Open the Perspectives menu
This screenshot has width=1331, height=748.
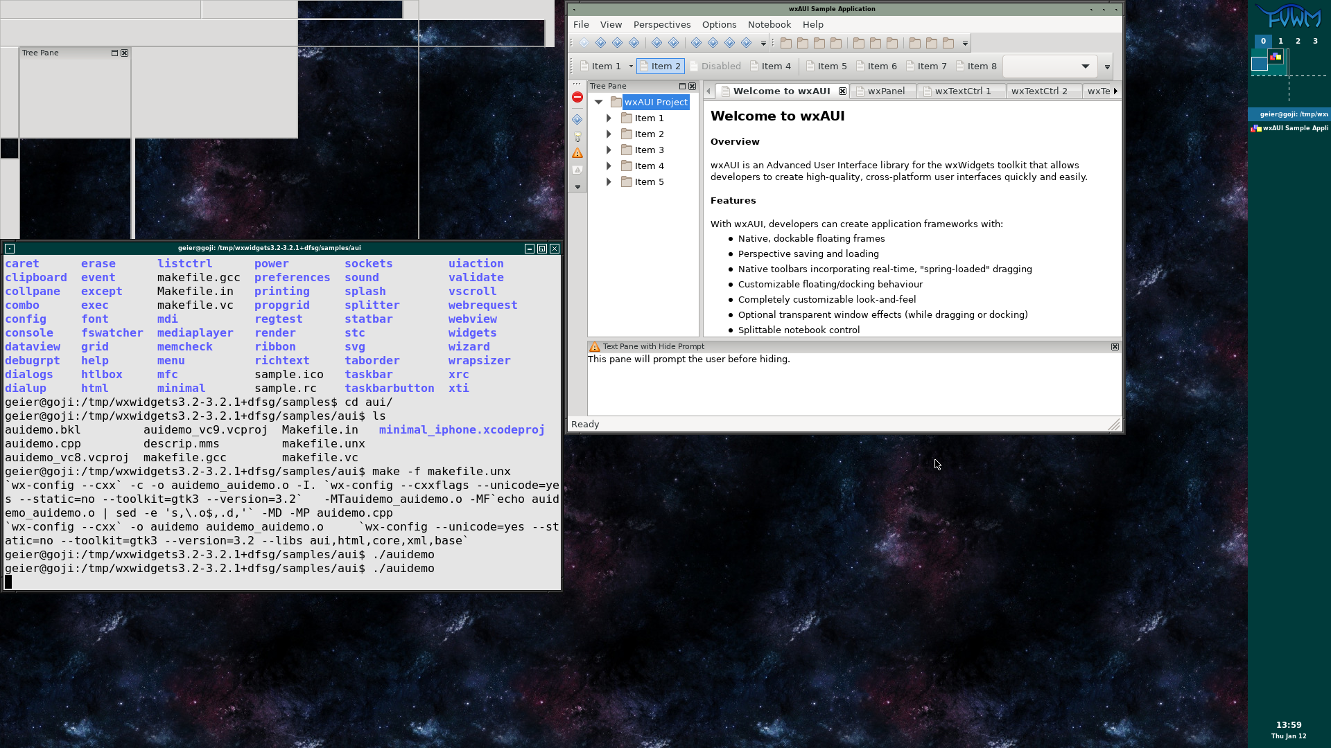(661, 24)
